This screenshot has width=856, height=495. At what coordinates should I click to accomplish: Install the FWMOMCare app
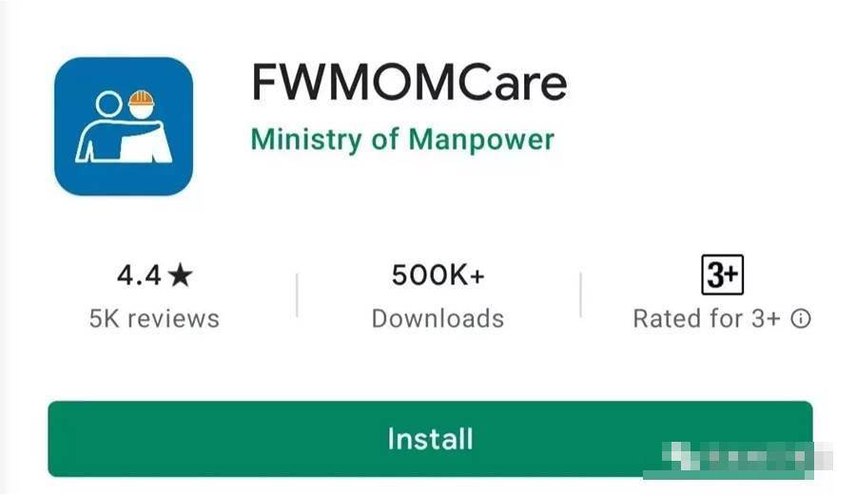(x=430, y=439)
